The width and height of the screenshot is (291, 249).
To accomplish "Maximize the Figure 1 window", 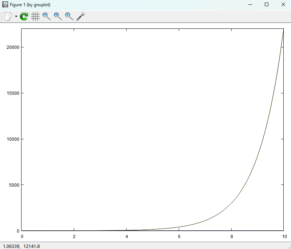I will 267,4.
